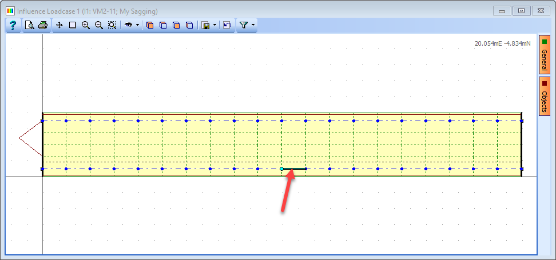
Task: Minimize the Influence Loadcase window
Action: point(502,11)
